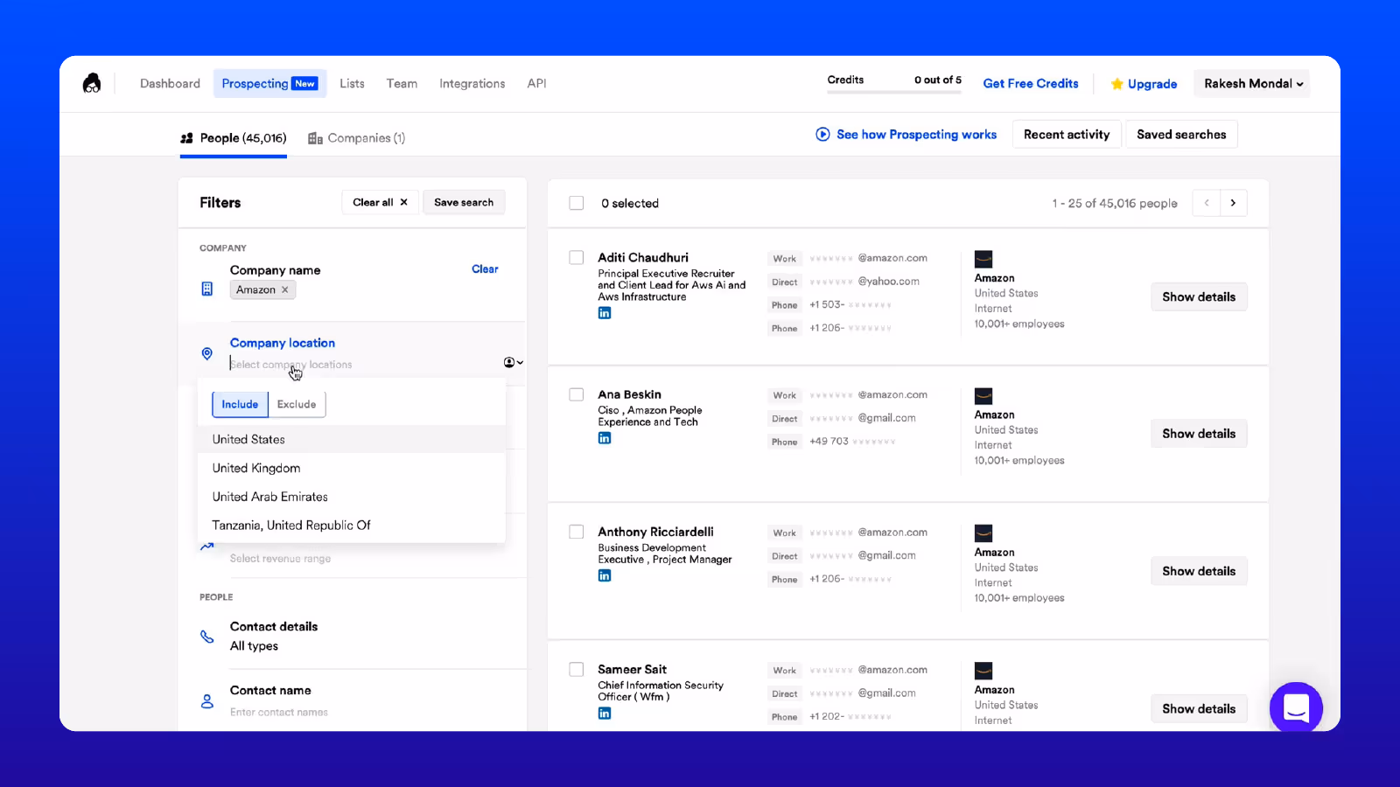
Task: Show details for Sameer Sait
Action: coord(1199,708)
